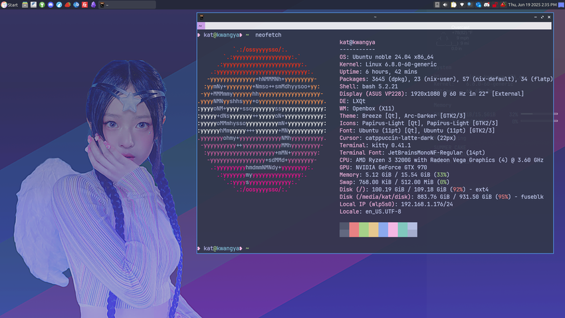
Task: Click the empty prompt at terminal bottom
Action: point(223,248)
